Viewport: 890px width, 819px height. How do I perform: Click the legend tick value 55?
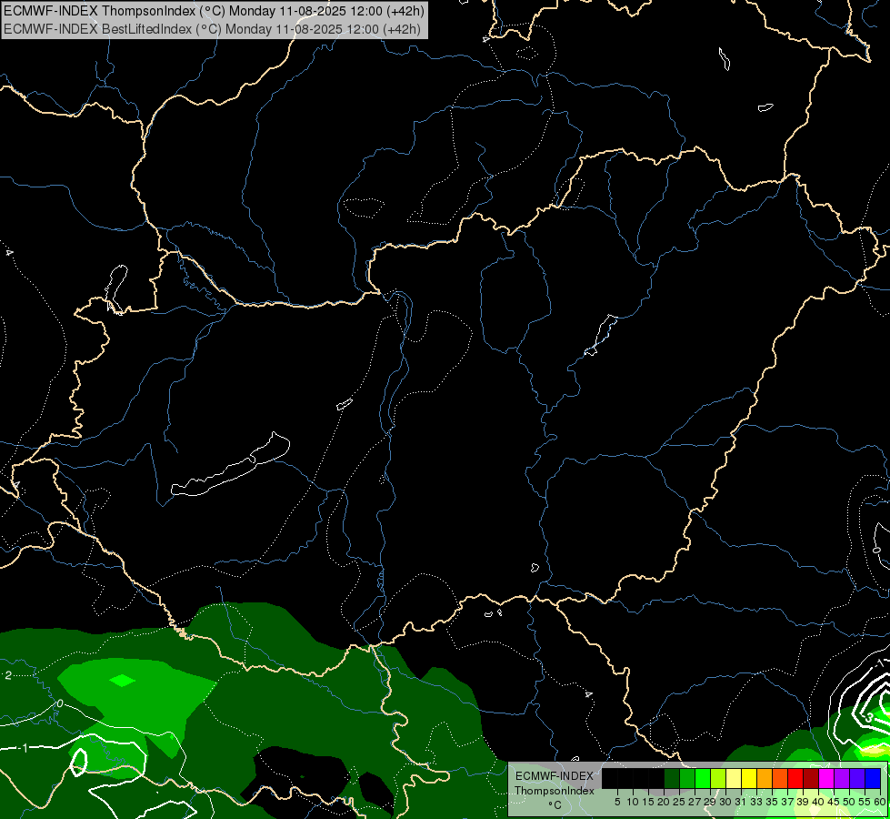click(x=865, y=802)
